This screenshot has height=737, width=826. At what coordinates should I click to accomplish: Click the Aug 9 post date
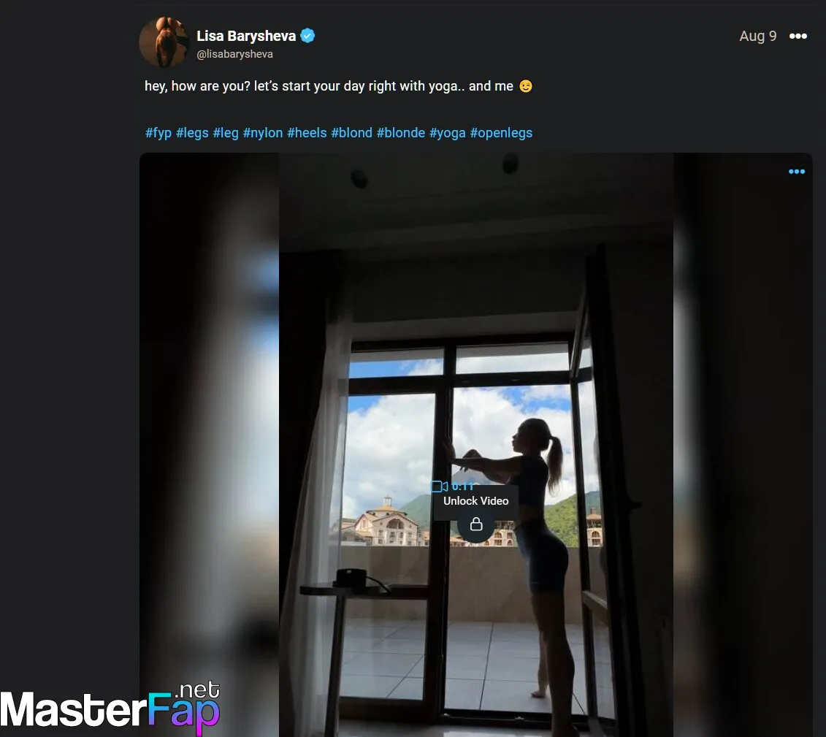pos(757,36)
